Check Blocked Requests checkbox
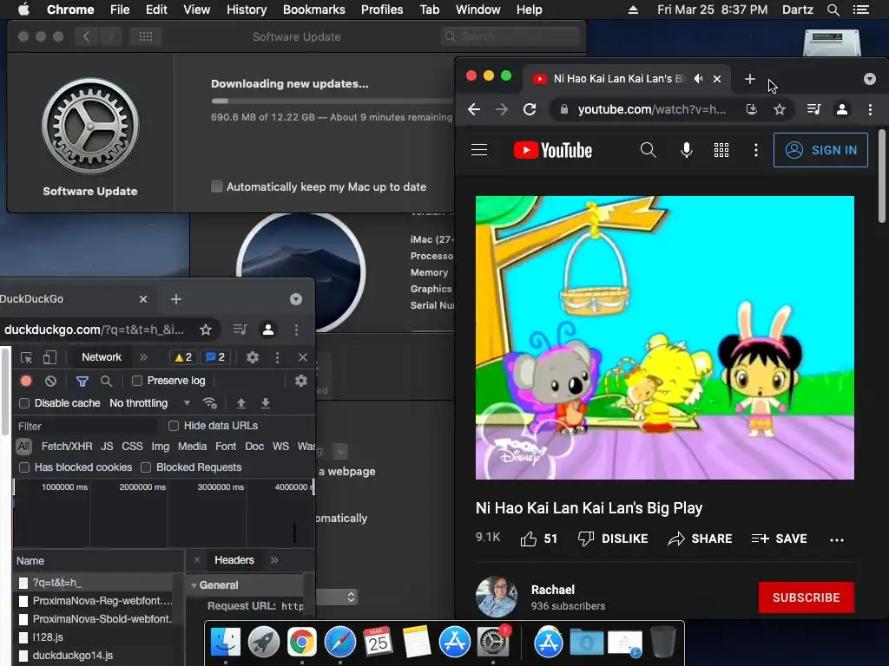 [146, 467]
